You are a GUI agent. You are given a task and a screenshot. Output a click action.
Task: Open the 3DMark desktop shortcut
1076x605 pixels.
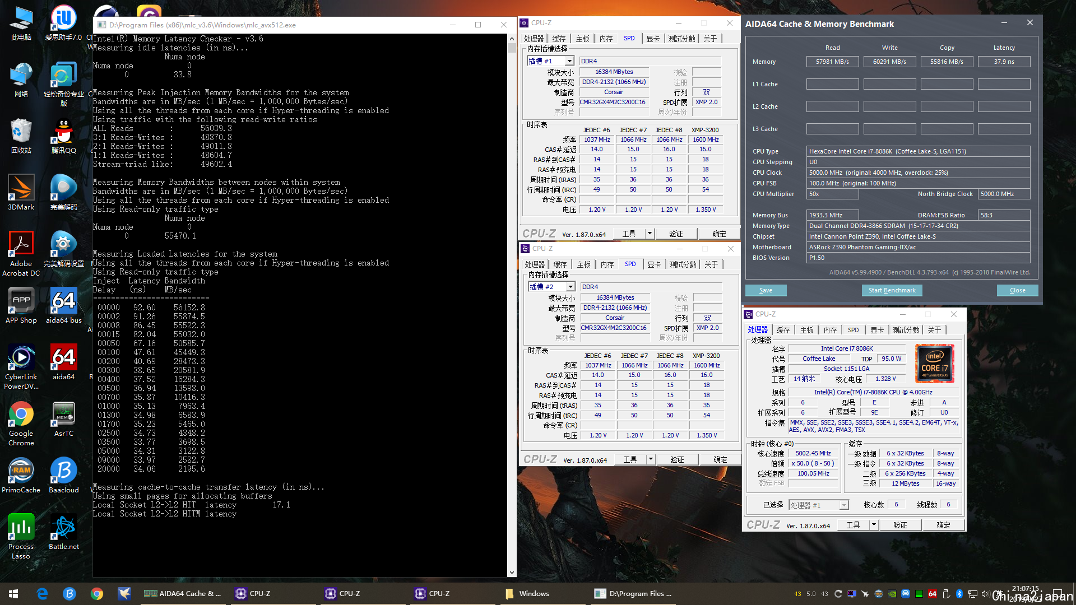[x=21, y=192]
